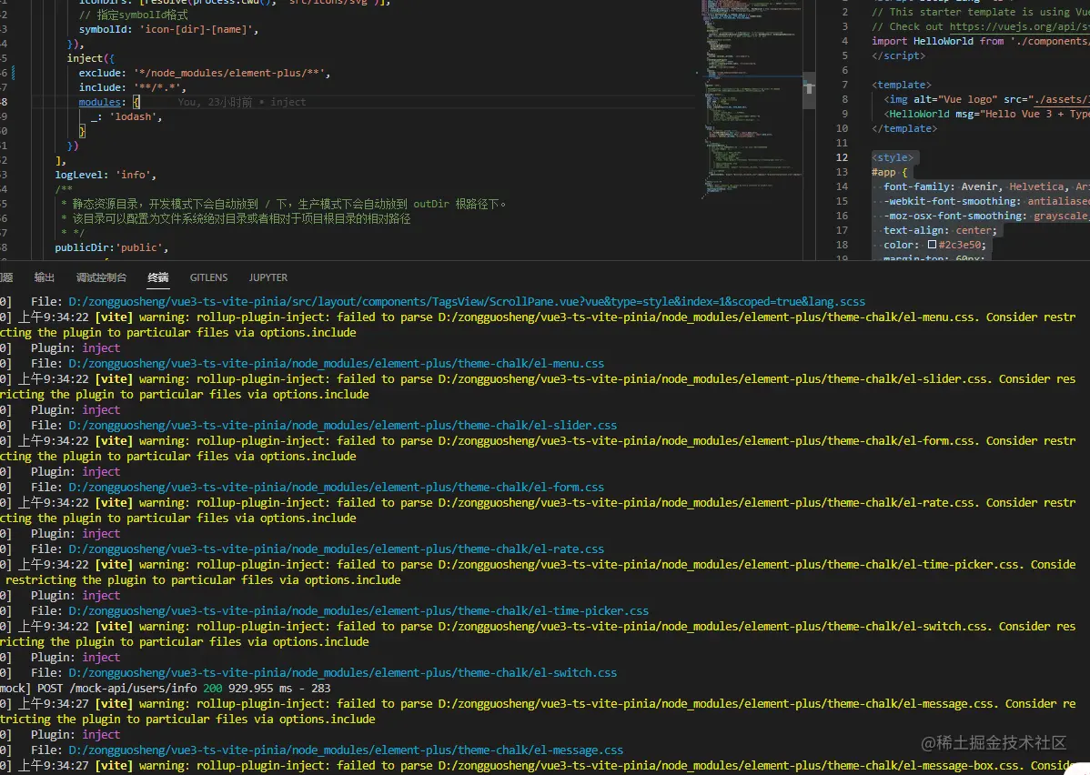This screenshot has height=775, width=1090.
Task: Click the include: '**/*.*' line
Action: coord(132,87)
